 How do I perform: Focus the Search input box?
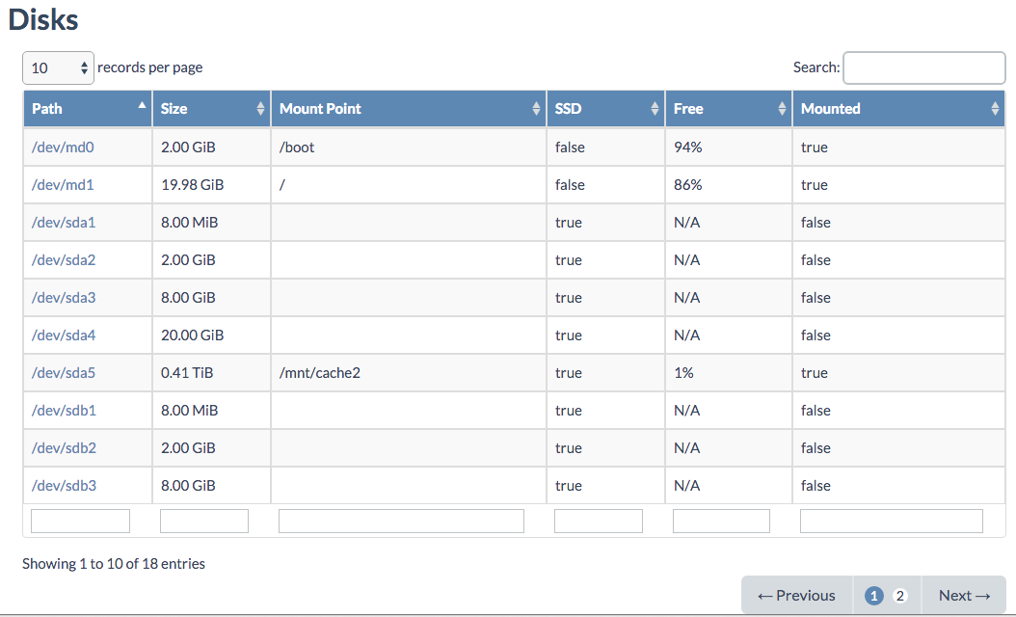[x=923, y=67]
